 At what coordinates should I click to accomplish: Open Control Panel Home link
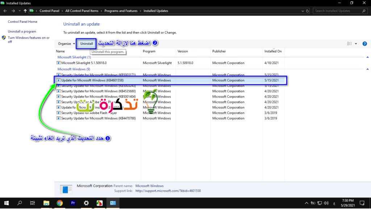pos(22,21)
